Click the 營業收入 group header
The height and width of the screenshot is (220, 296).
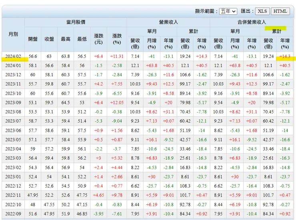point(168,22)
